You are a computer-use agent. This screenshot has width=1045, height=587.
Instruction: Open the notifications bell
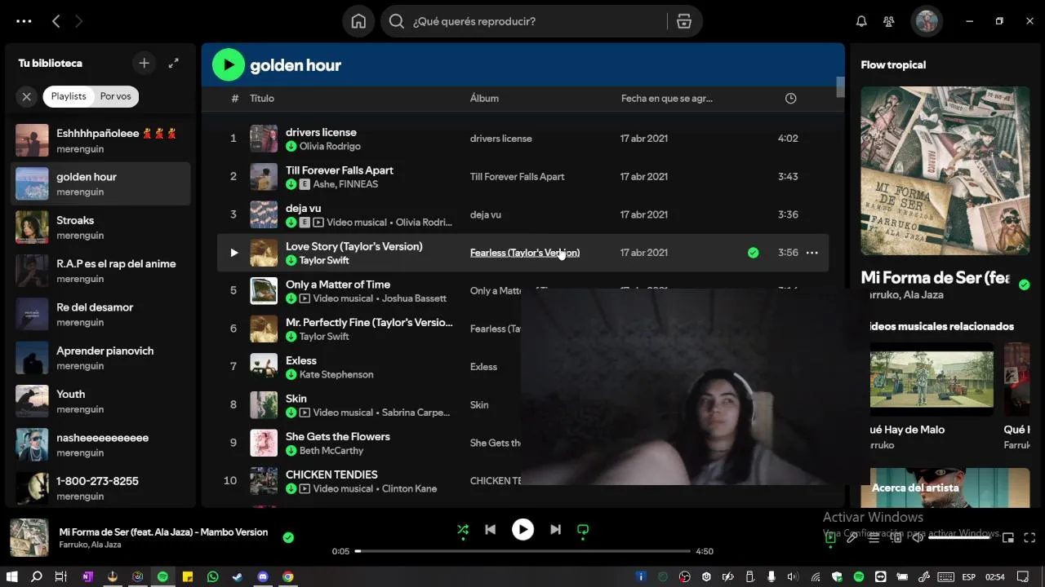(861, 21)
